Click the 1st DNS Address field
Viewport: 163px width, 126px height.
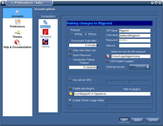117,82
